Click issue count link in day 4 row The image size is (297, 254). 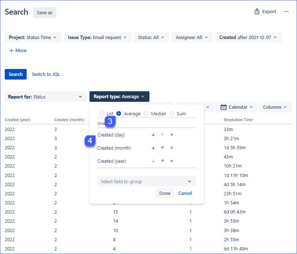point(190,249)
